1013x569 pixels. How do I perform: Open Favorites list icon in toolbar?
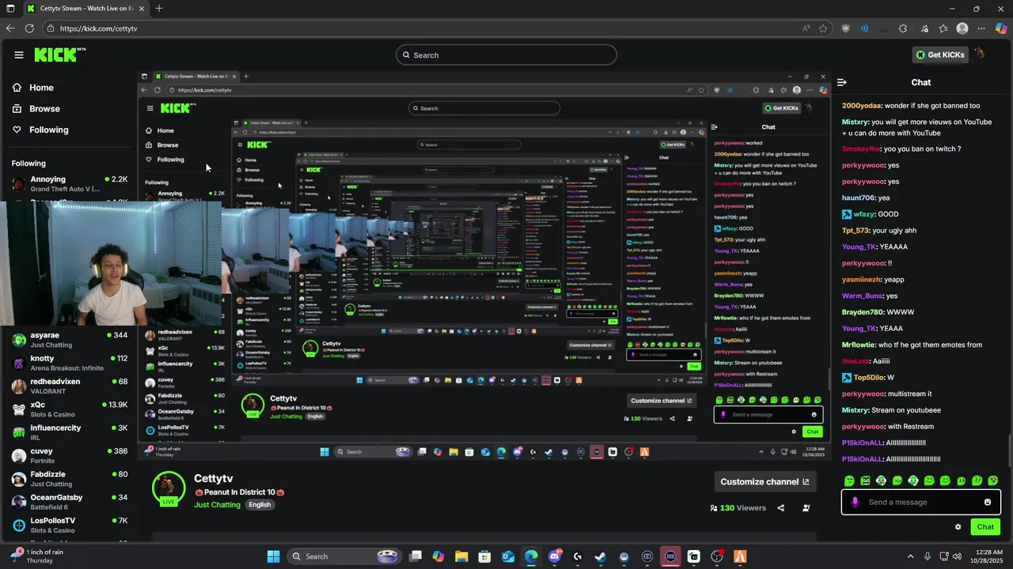pyautogui.click(x=943, y=28)
